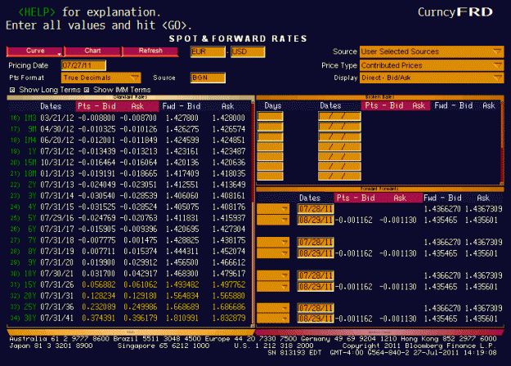Viewport: 511px width, 366px height.
Task: Click the Pricing Date field 07/27/11
Action: (x=83, y=65)
